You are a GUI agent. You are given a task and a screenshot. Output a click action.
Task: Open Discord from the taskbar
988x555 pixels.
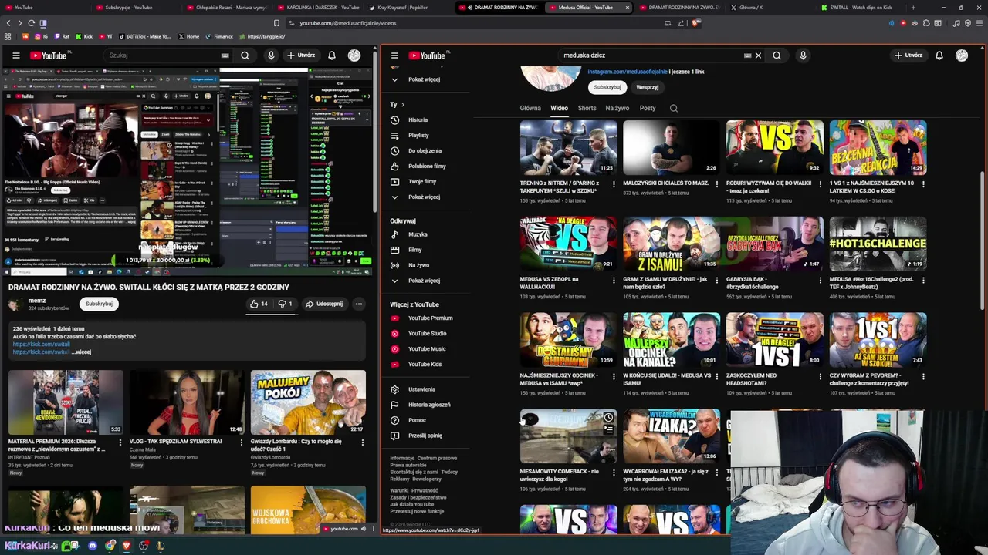pos(93,546)
